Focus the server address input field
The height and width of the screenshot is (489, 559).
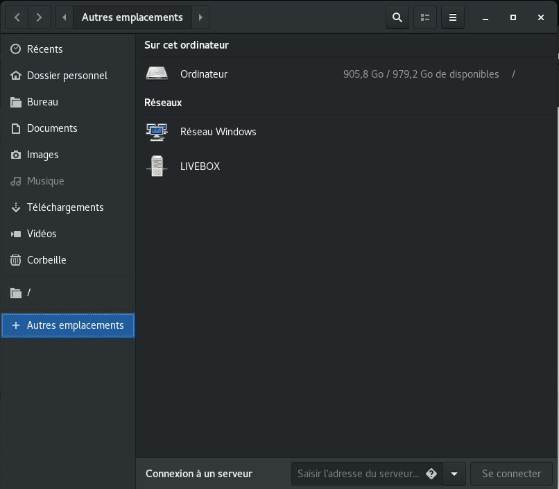[357, 474]
